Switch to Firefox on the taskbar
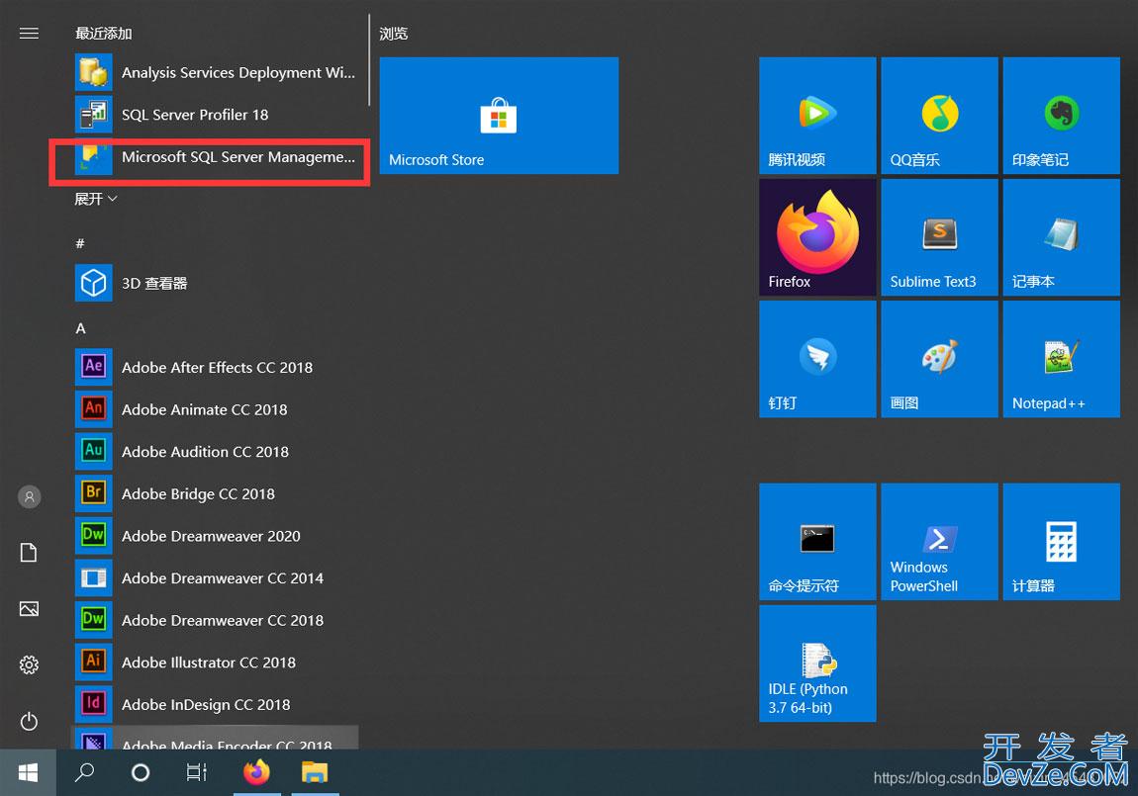 (257, 773)
